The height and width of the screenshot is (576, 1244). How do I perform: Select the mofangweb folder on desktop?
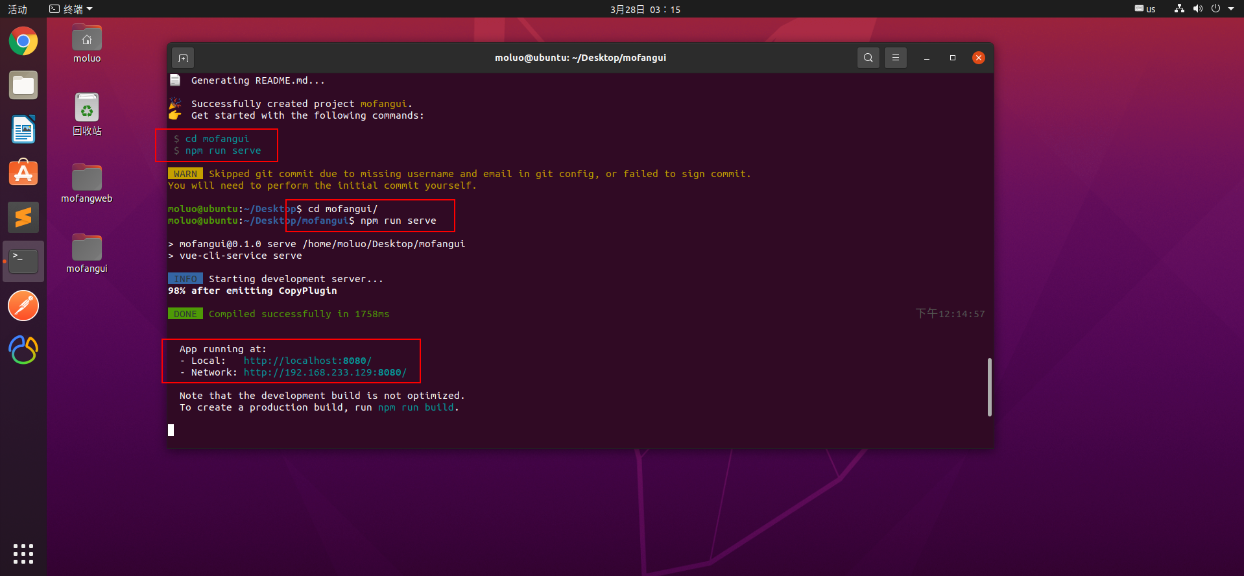pyautogui.click(x=87, y=184)
